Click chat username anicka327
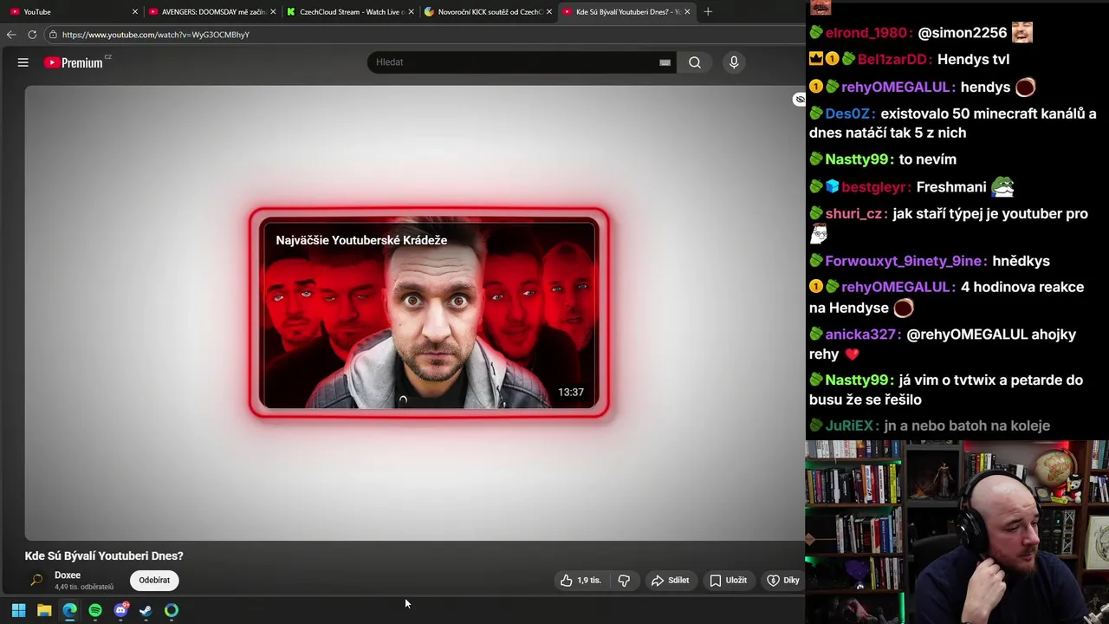This screenshot has width=1109, height=624. [863, 335]
